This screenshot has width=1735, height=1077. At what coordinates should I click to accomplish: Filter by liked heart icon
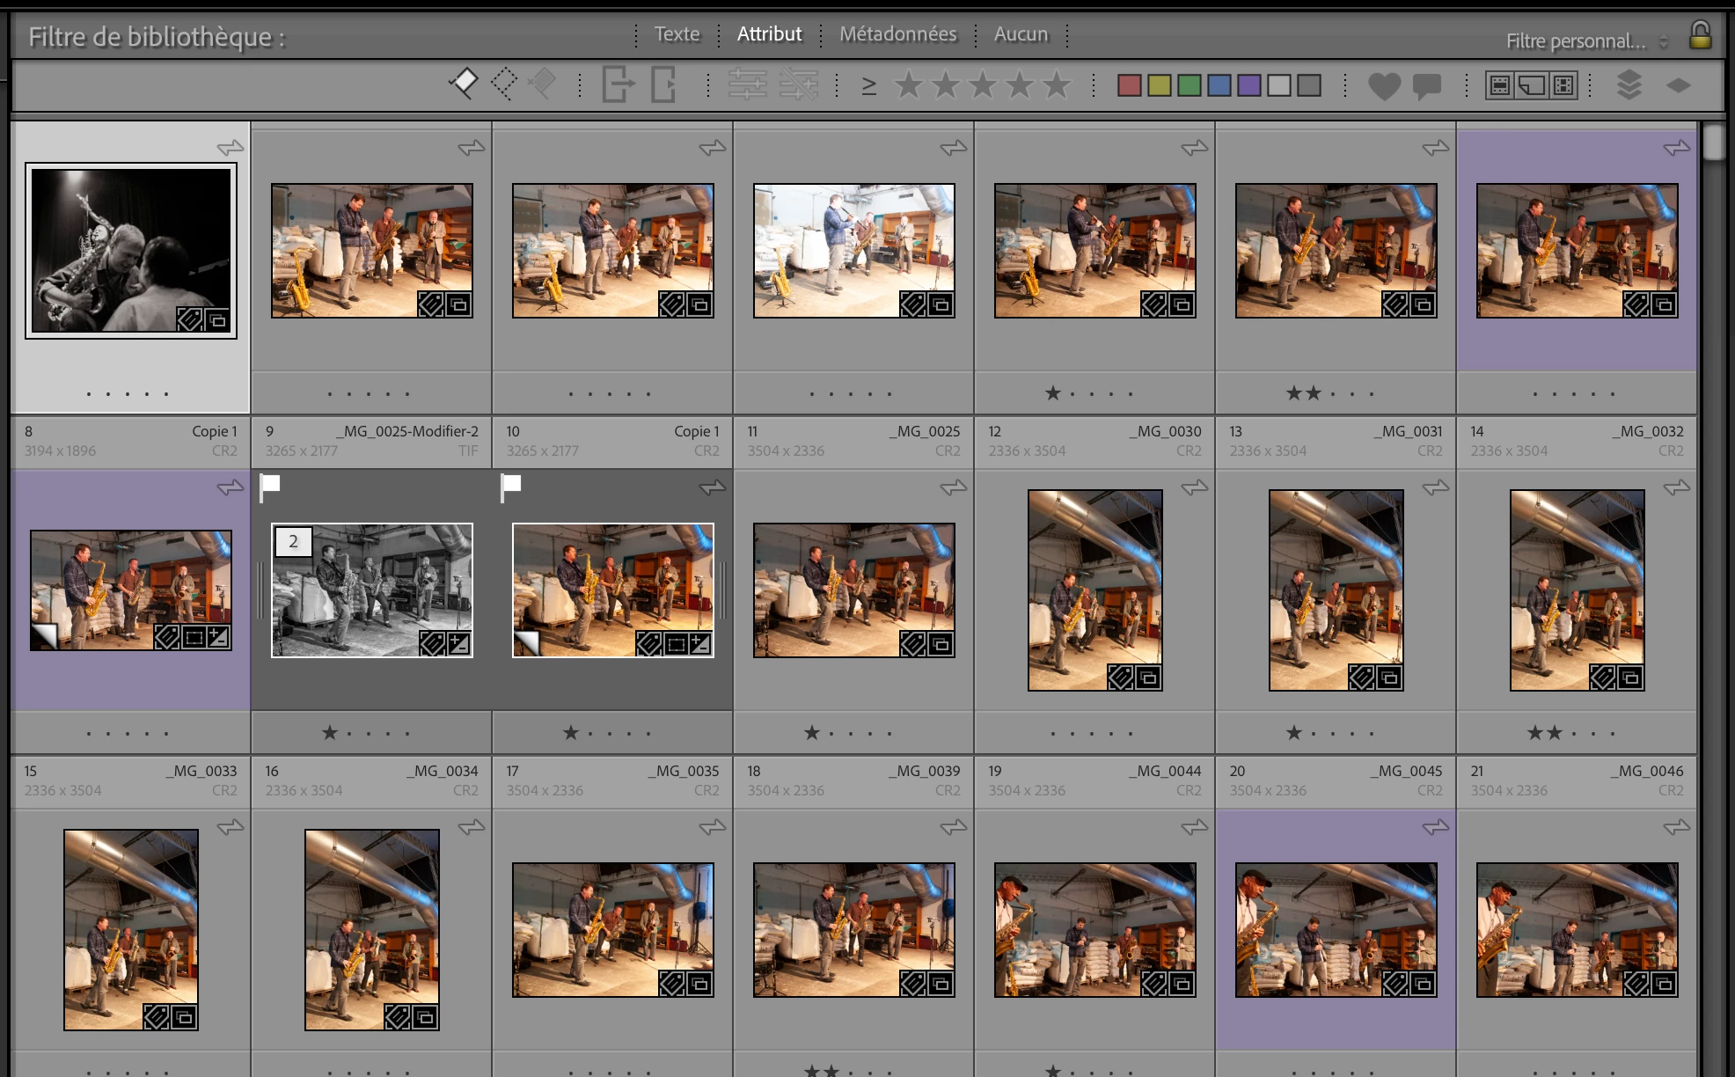click(1384, 85)
